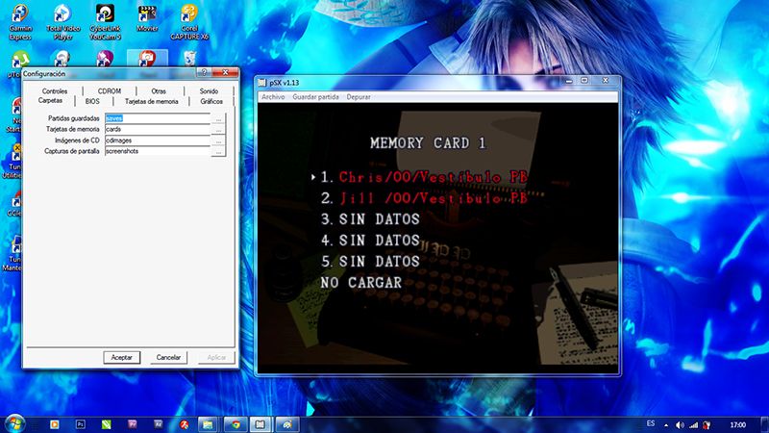Open the Total Video Player desktop shortcut
The width and height of the screenshot is (769, 433).
click(62, 22)
